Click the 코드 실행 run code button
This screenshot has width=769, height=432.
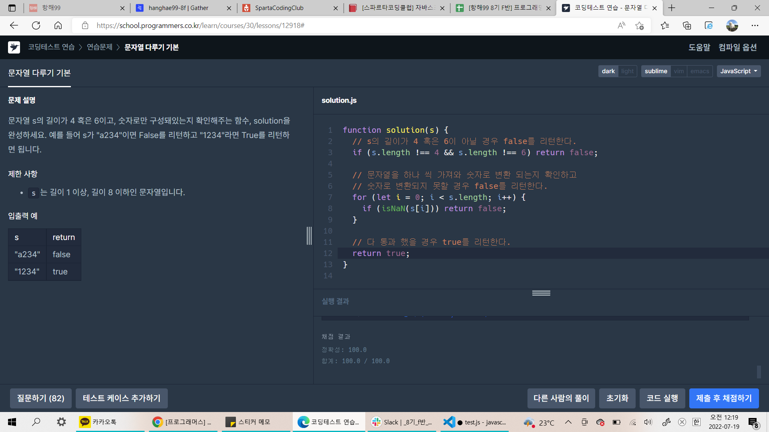click(x=662, y=398)
